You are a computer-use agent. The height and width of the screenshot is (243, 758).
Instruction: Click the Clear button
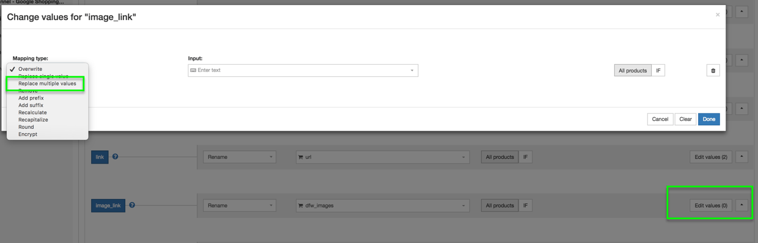(x=685, y=119)
